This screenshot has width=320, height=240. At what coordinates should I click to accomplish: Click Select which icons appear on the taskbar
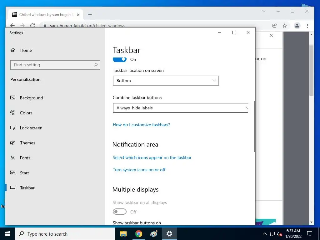click(152, 157)
